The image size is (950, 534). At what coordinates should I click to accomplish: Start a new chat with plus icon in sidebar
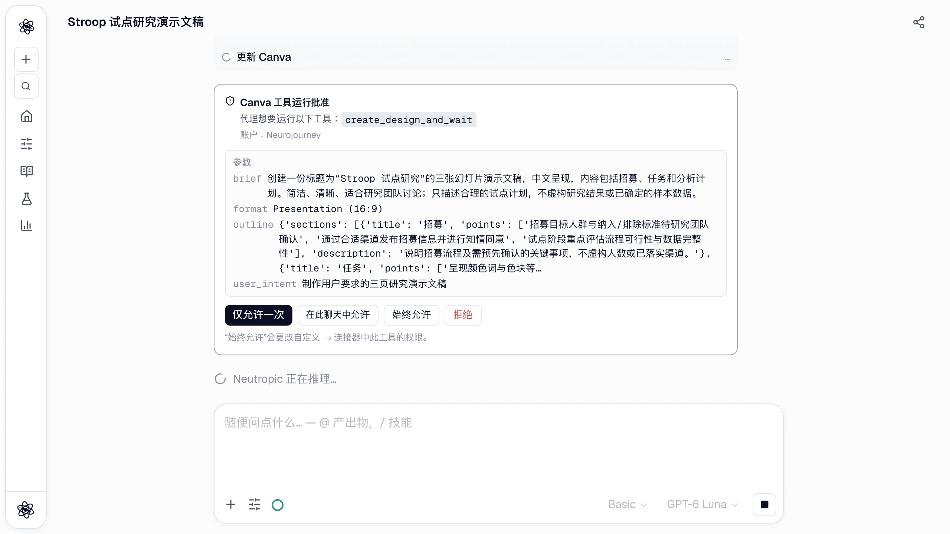pyautogui.click(x=26, y=59)
